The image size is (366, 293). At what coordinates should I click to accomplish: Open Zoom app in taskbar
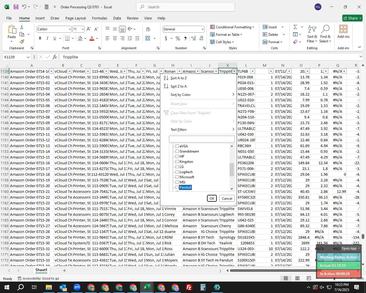point(77,287)
